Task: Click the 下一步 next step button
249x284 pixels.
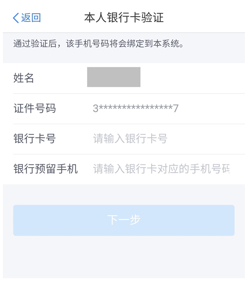Action: [124, 220]
